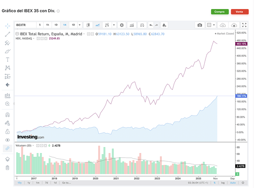
Task: Toggle hide all drawings eye icon
Action: point(8,140)
